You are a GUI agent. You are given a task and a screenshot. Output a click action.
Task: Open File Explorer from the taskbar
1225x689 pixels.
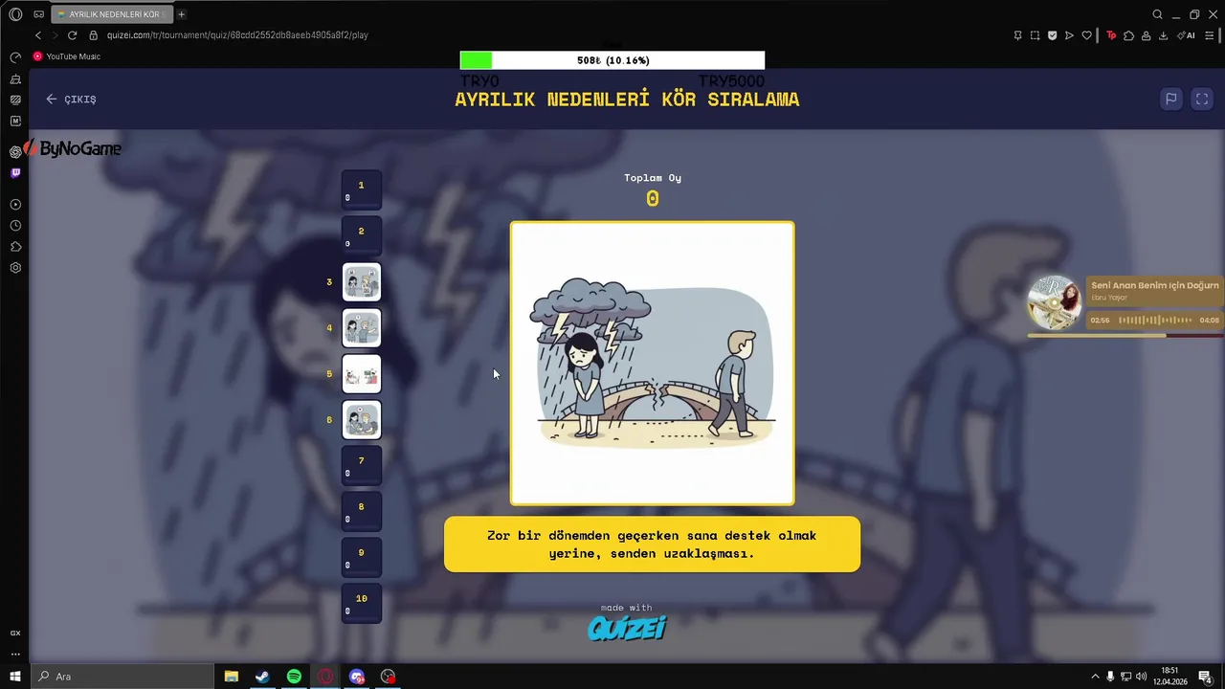[232, 677]
